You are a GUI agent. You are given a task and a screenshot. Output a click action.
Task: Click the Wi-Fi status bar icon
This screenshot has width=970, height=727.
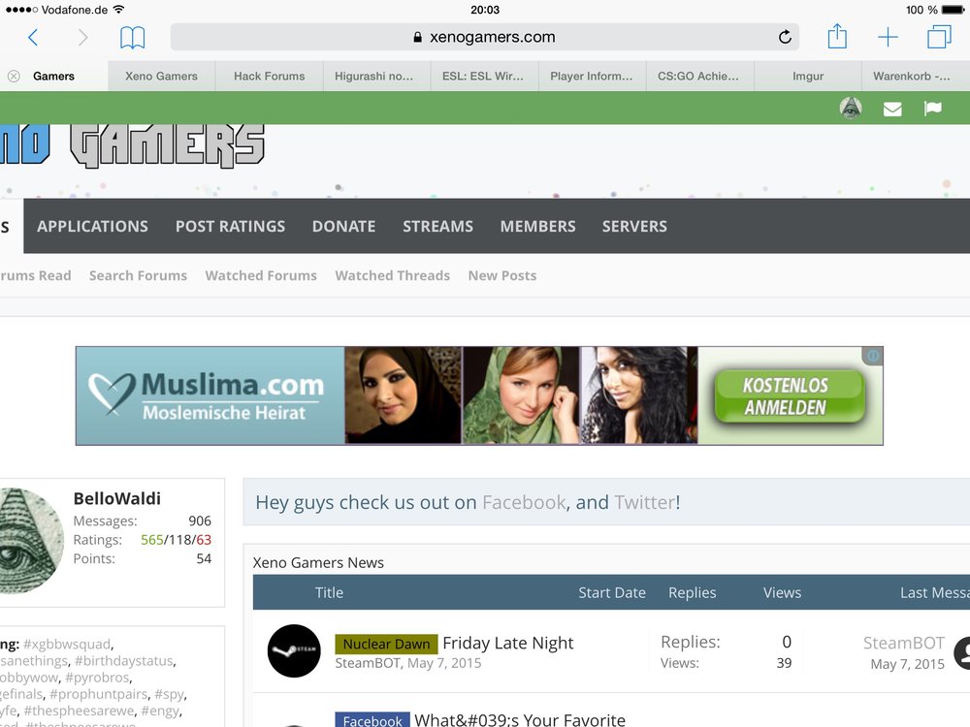[x=118, y=10]
